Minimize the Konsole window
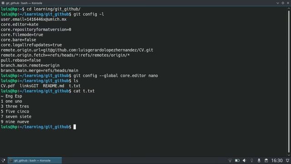Screen dimensions: 291x164 pyautogui.click(x=278, y=3)
